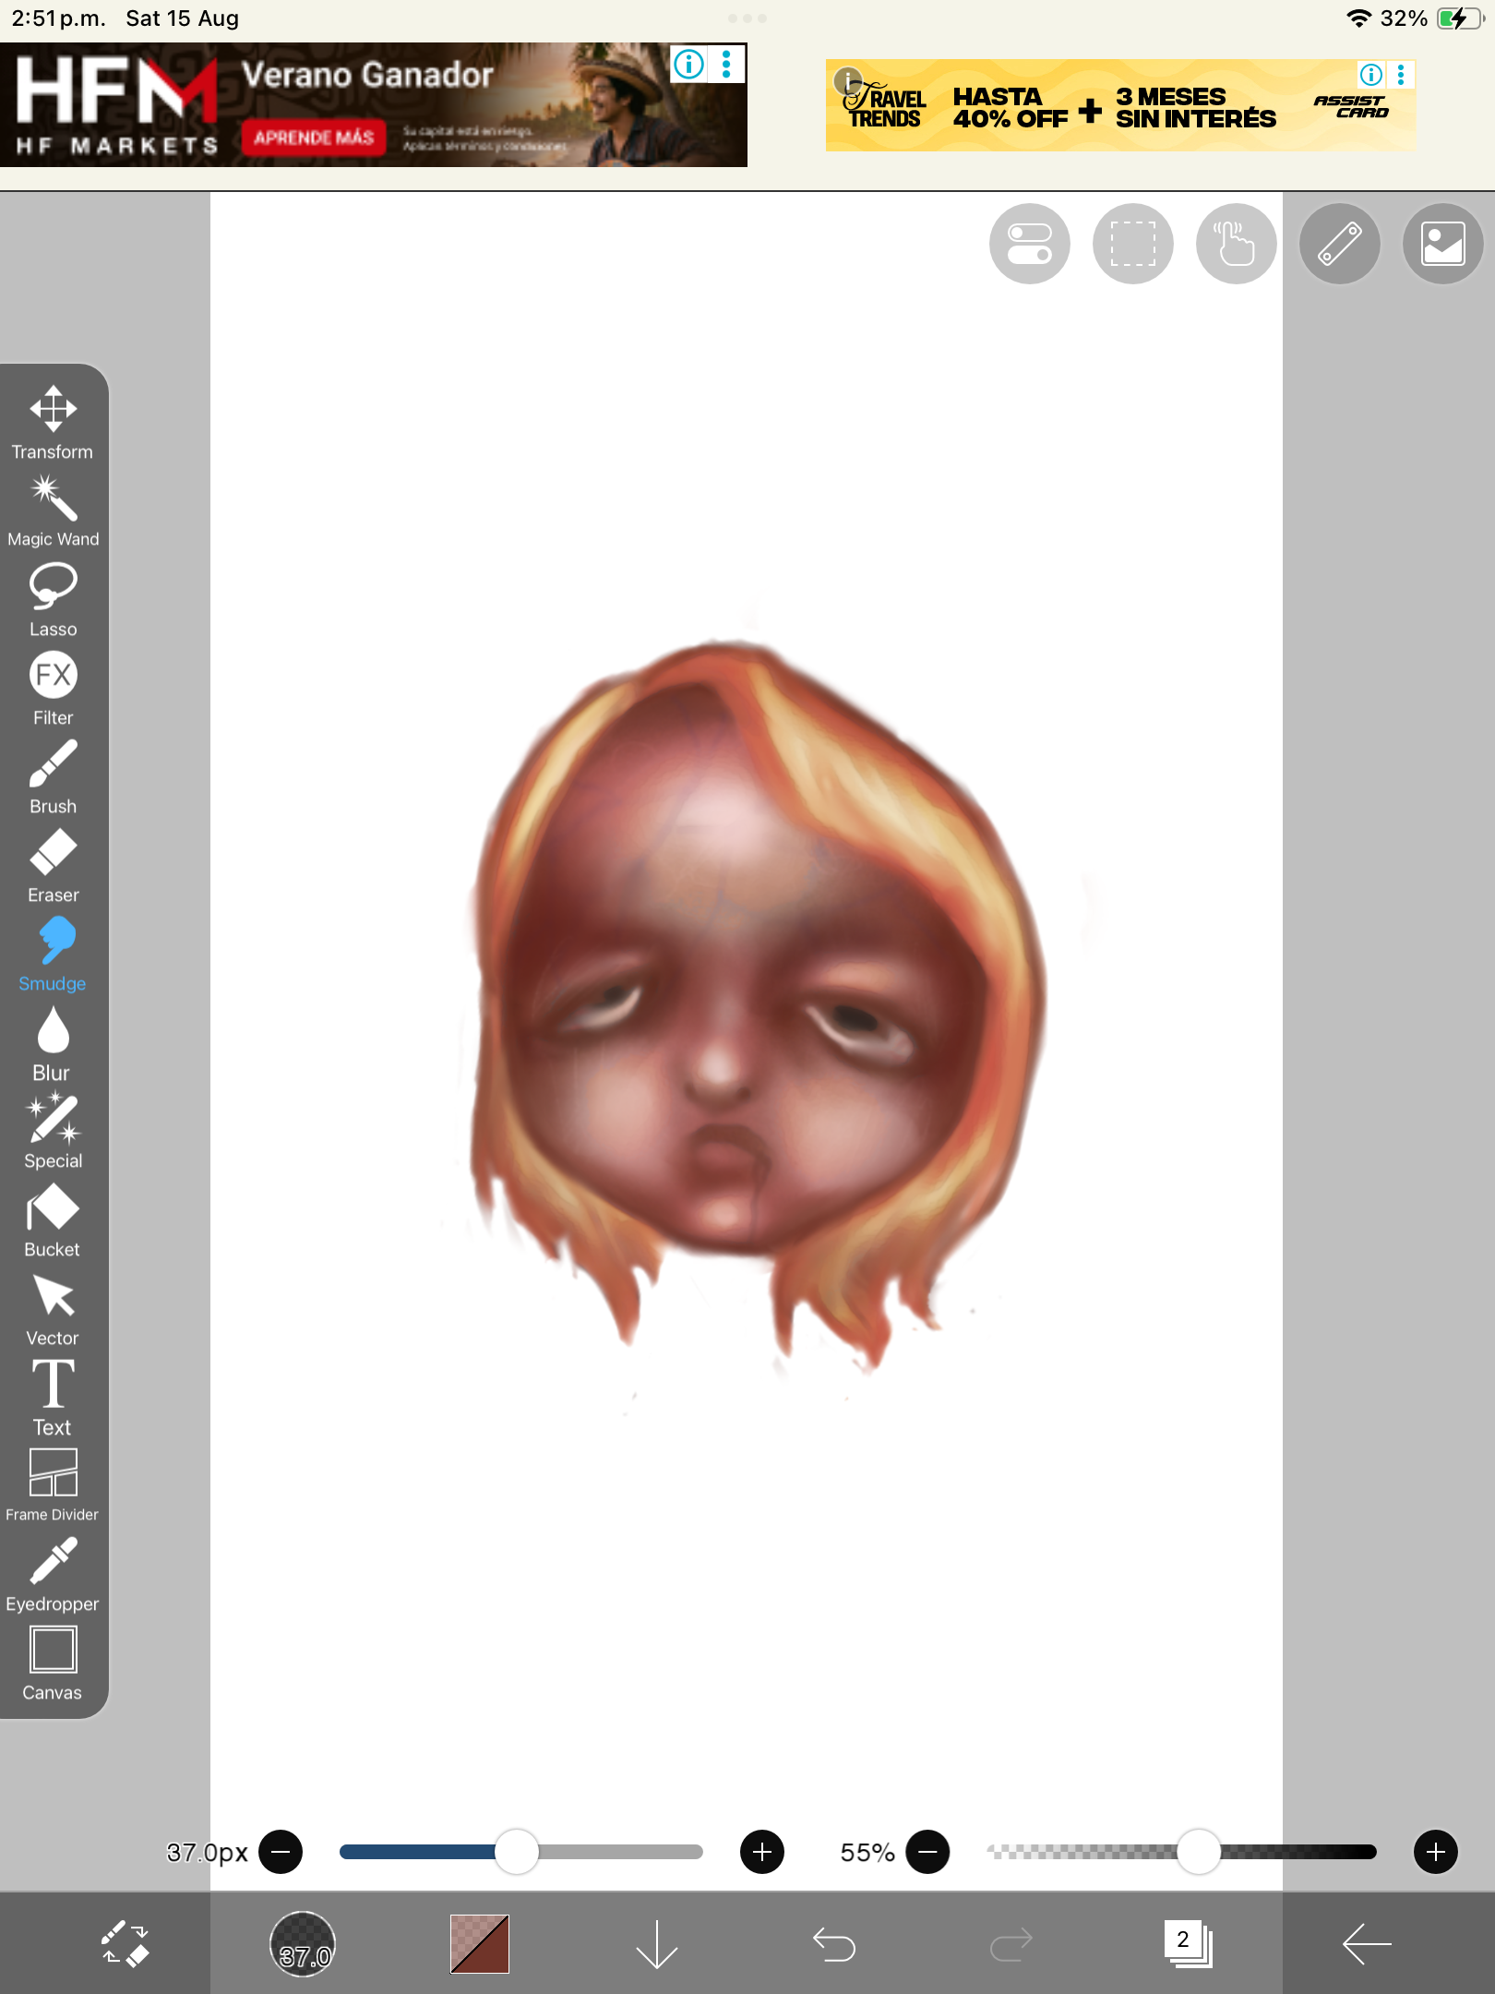Image resolution: width=1495 pixels, height=1994 pixels.
Task: Open the layers panel showing 2
Action: point(1188,1943)
